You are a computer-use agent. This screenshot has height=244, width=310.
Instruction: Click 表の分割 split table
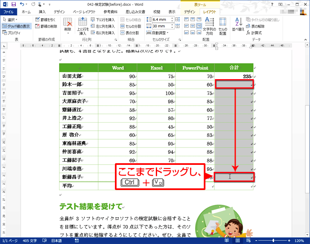[x=130, y=33]
